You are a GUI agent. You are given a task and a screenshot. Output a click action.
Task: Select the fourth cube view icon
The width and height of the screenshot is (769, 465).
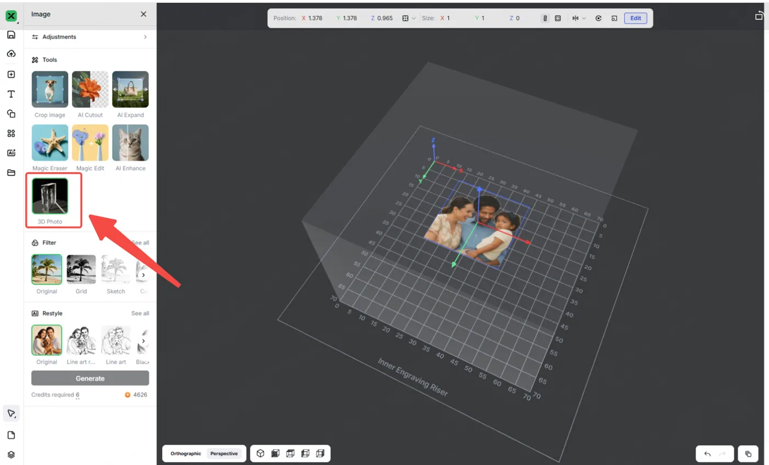tap(305, 453)
